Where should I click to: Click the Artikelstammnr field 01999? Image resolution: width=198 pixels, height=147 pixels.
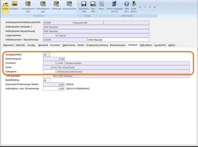pos(58,23)
